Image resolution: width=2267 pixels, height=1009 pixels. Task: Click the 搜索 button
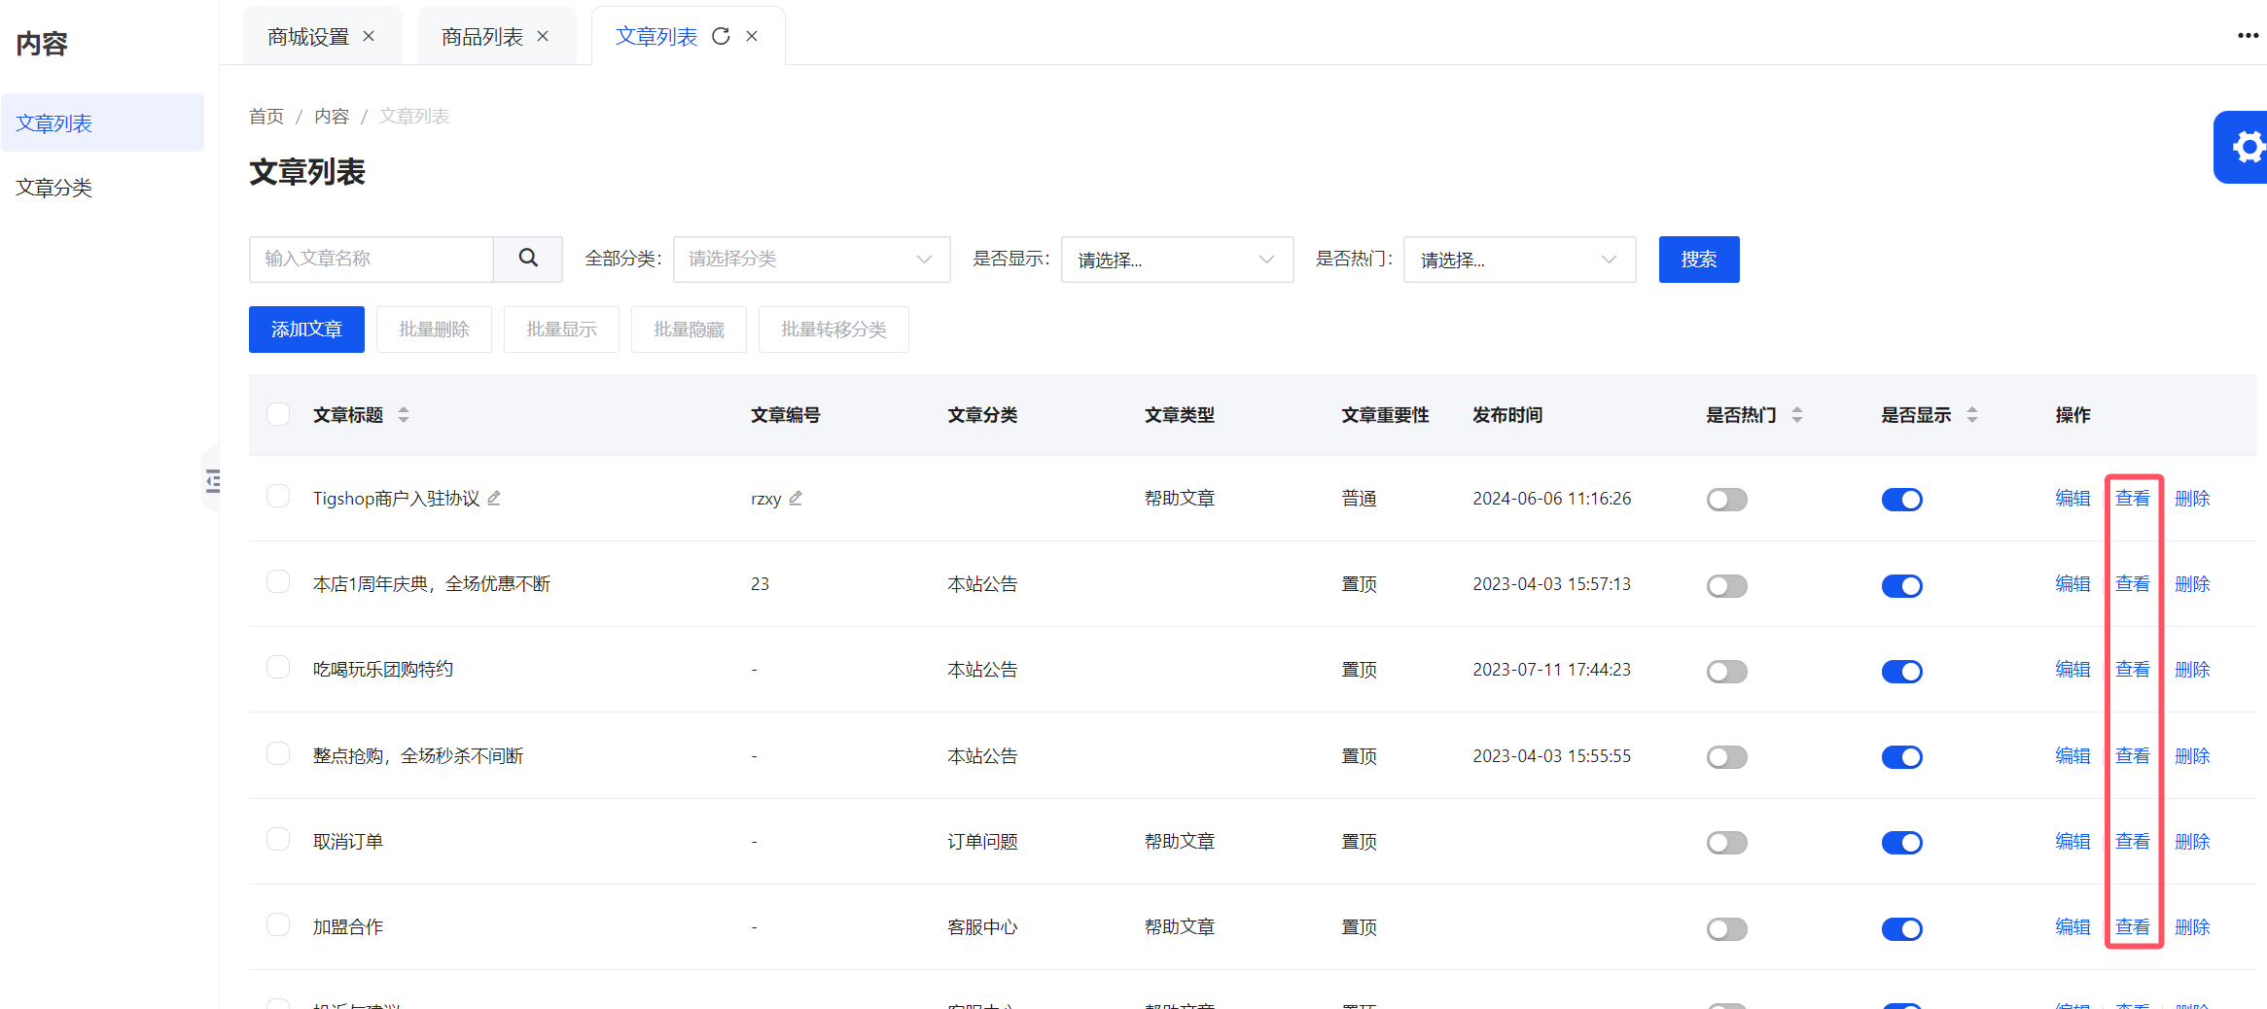[x=1699, y=260]
